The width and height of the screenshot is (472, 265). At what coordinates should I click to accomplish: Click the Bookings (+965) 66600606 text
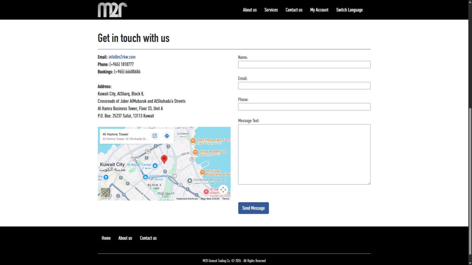[119, 72]
